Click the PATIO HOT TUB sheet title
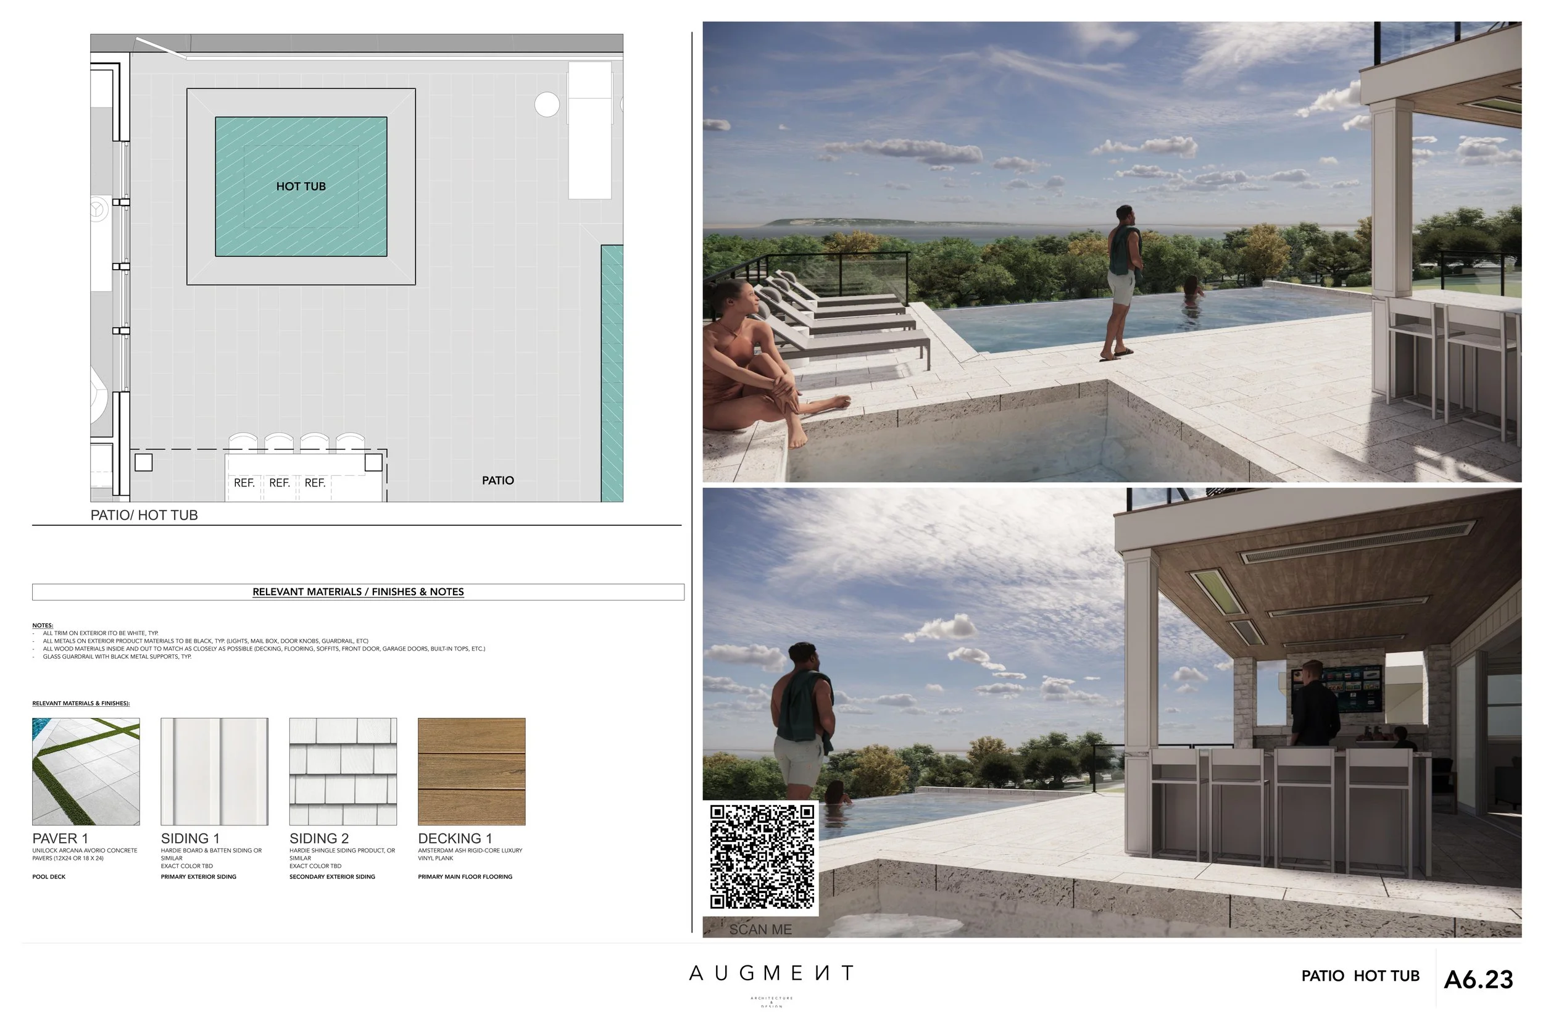This screenshot has height=1029, width=1543. (1360, 976)
